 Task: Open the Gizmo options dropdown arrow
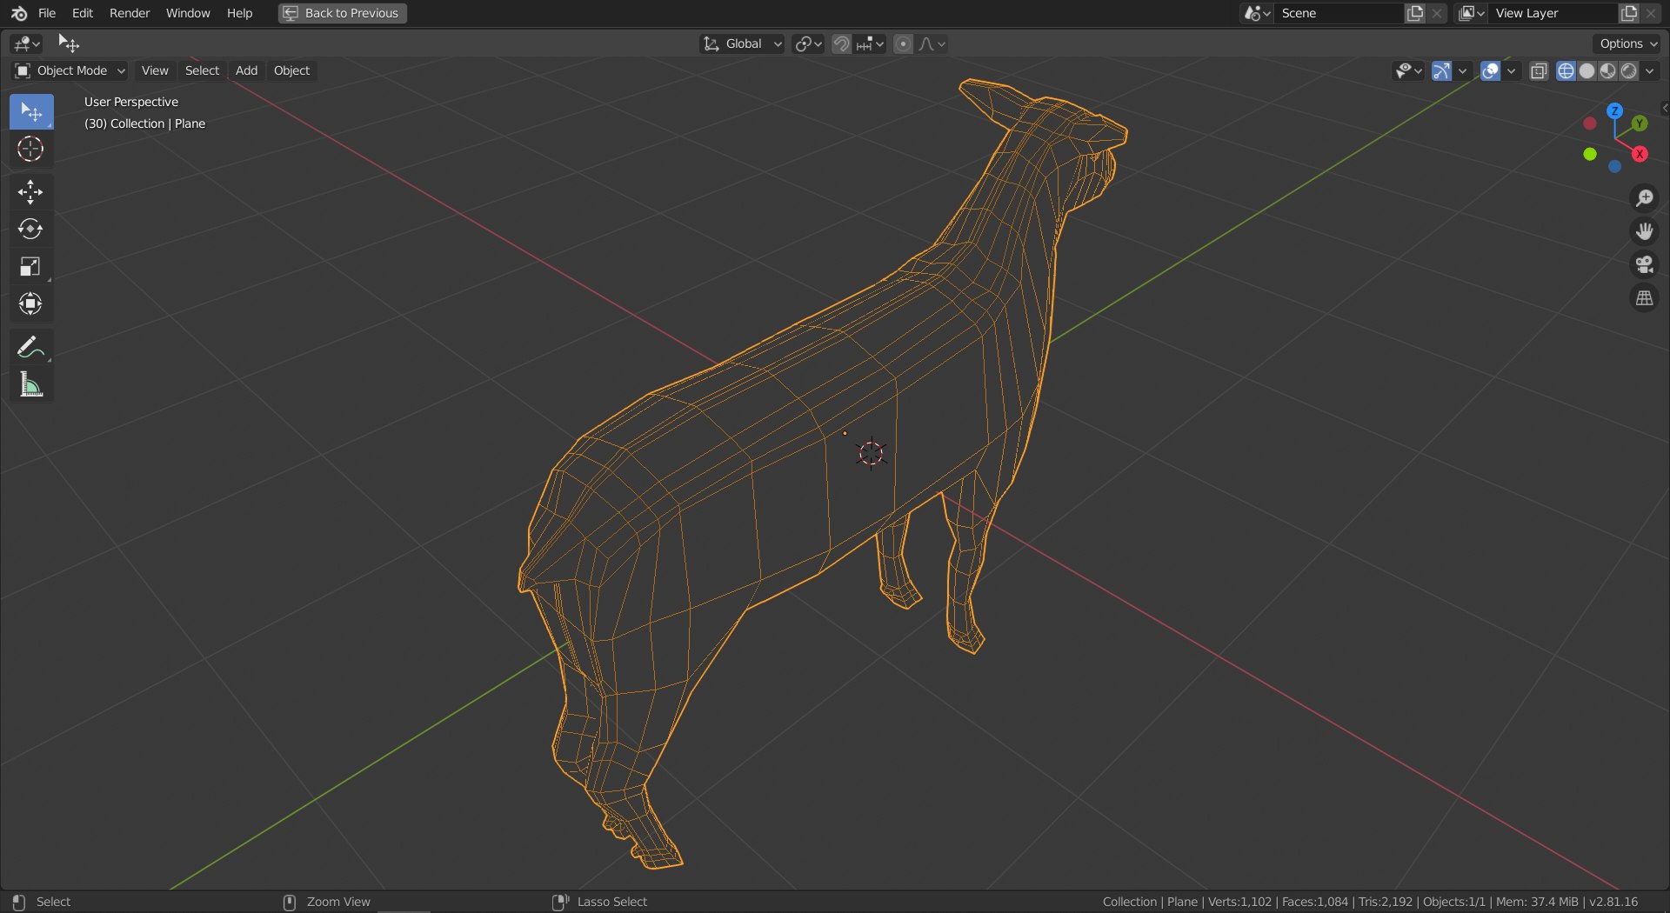(x=1463, y=71)
